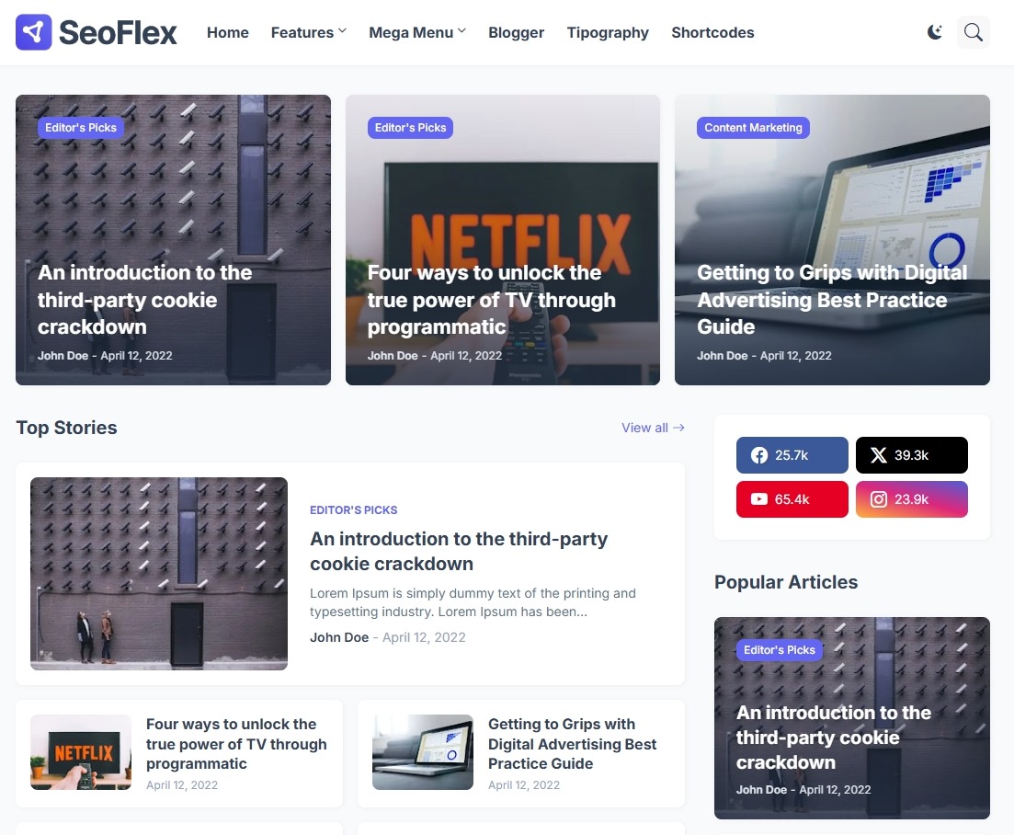Click the security cameras thumbnail in Top Stories
This screenshot has height=835, width=1014.
[x=159, y=574]
